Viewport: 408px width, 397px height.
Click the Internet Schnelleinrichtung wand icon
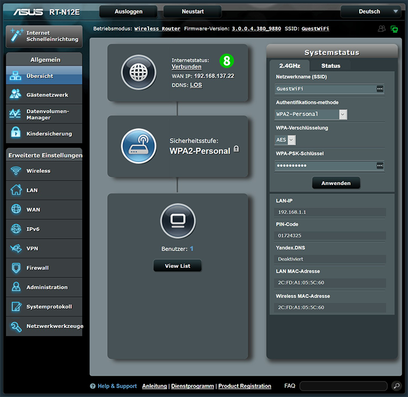coord(16,35)
